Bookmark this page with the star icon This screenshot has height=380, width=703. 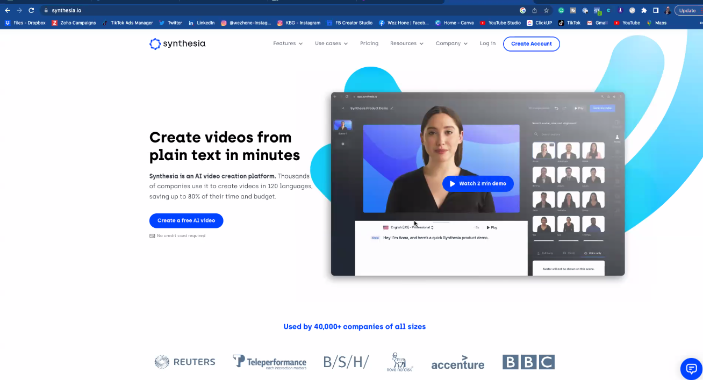click(546, 10)
